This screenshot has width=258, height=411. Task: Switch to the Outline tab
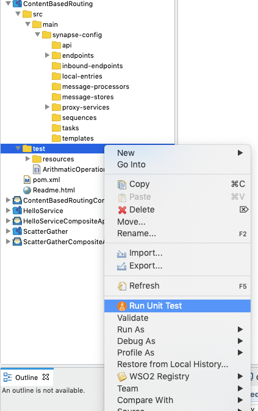pyautogui.click(x=26, y=378)
